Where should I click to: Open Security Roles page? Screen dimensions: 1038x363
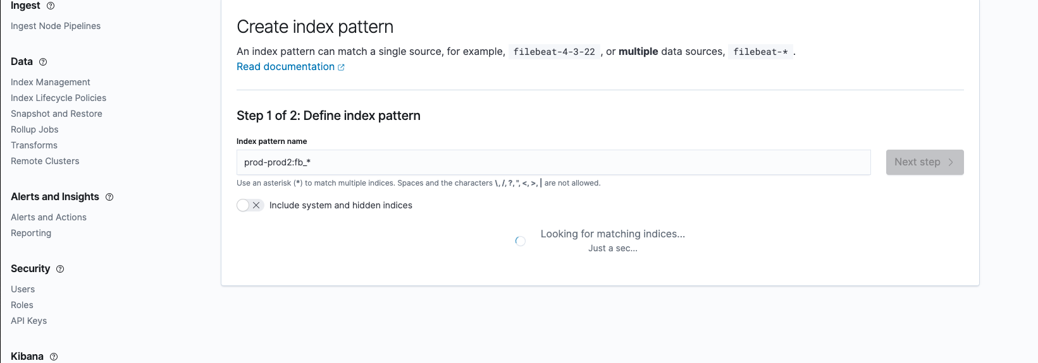coord(22,305)
